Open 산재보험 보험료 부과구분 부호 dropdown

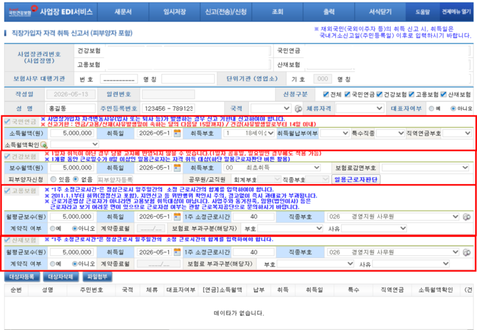pos(316,264)
